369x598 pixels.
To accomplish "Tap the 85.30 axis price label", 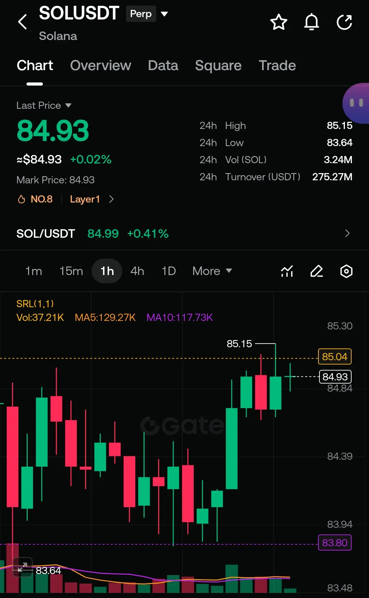I will 340,326.
